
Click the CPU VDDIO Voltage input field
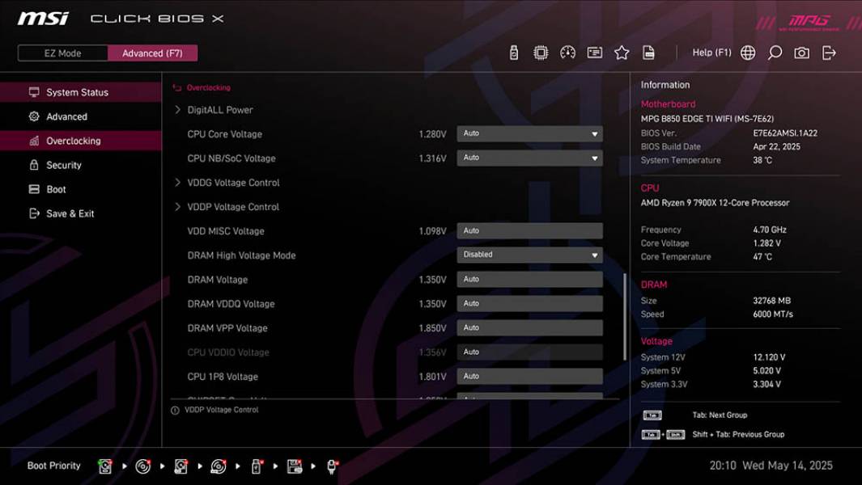(529, 352)
